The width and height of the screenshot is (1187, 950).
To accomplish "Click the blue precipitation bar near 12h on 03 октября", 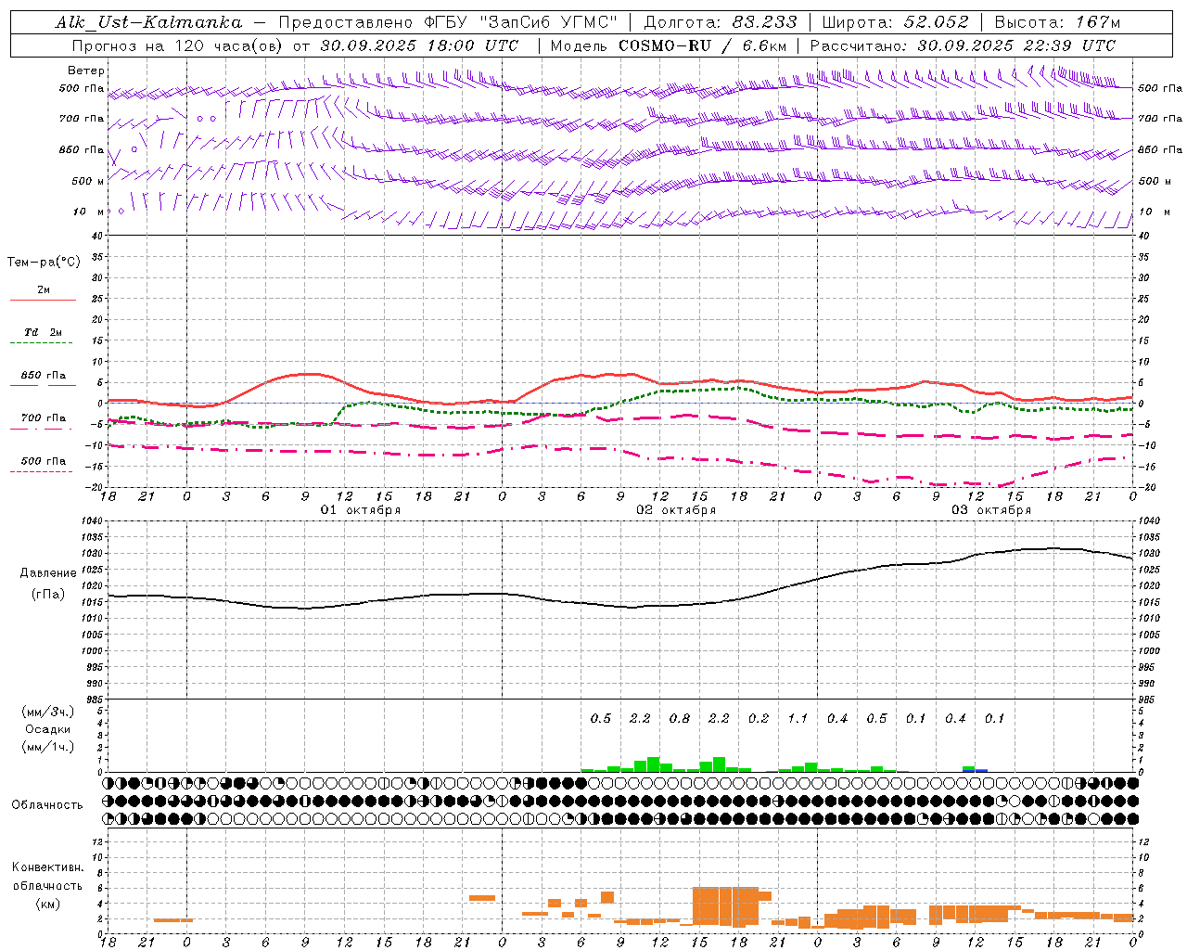I will 976,770.
